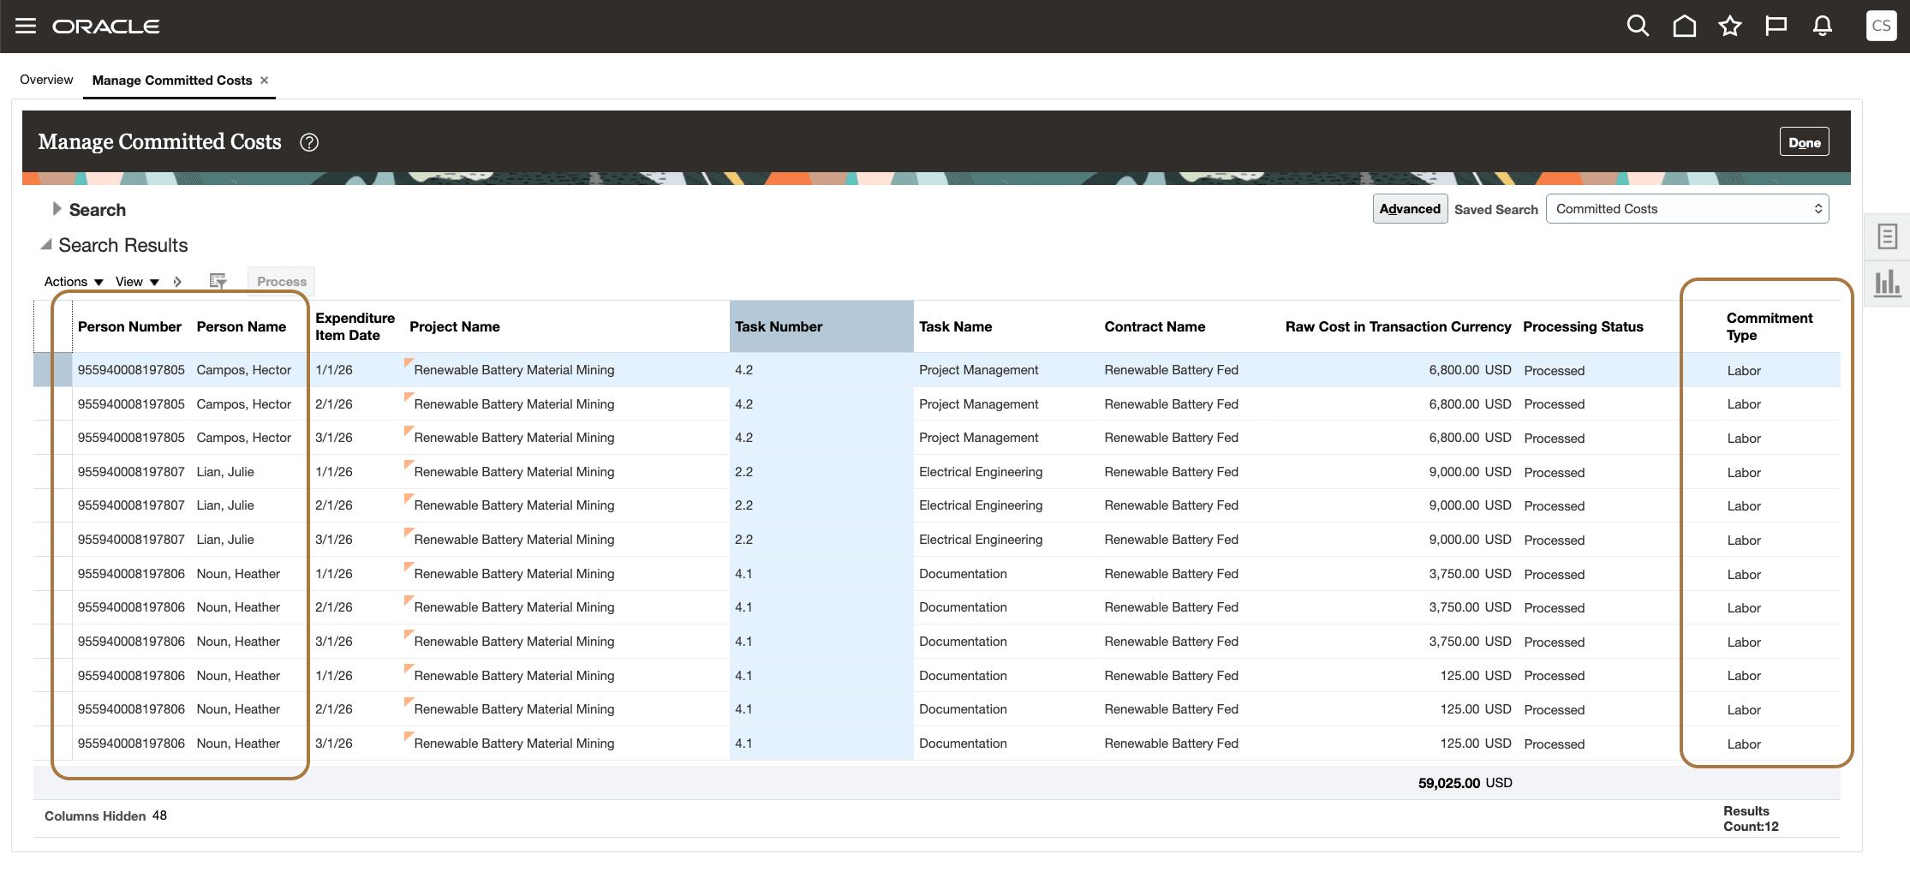The image size is (1910, 884).
Task: Open the Saved Search dropdown
Action: pos(1687,209)
